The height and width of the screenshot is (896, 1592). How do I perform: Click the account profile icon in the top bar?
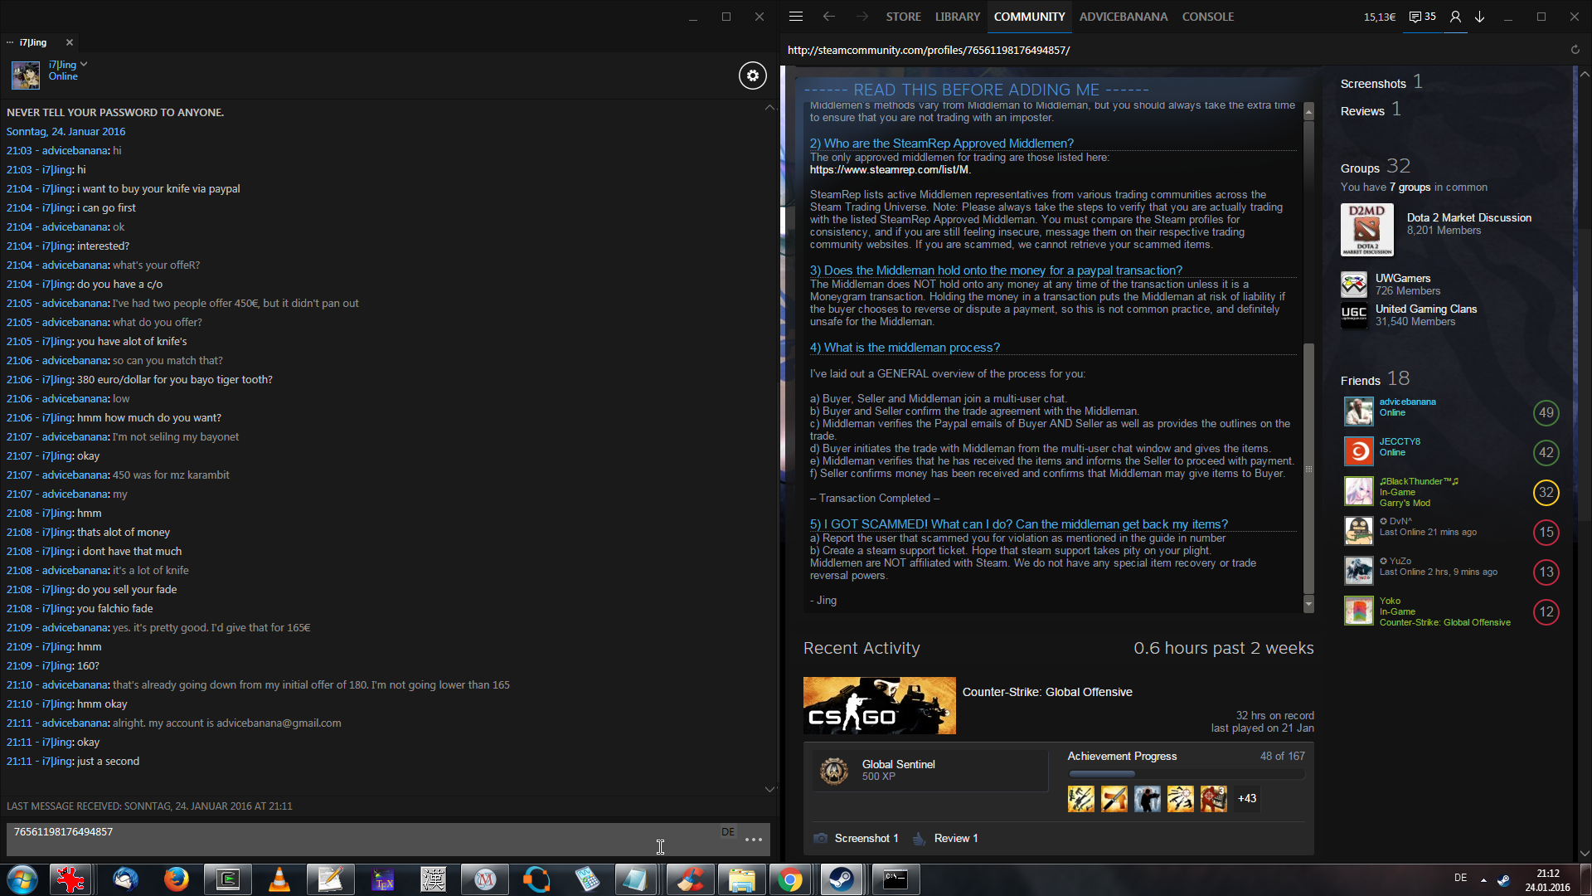coord(1454,17)
